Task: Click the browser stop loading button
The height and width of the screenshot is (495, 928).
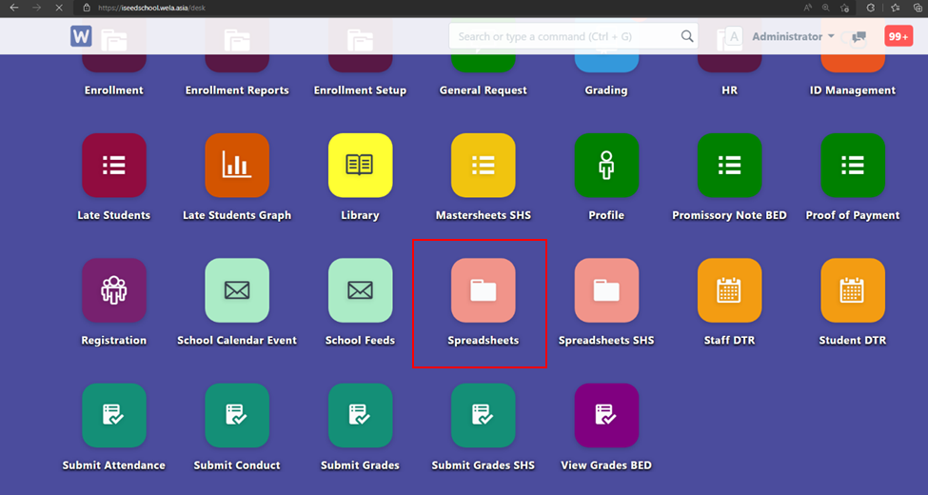Action: [58, 8]
